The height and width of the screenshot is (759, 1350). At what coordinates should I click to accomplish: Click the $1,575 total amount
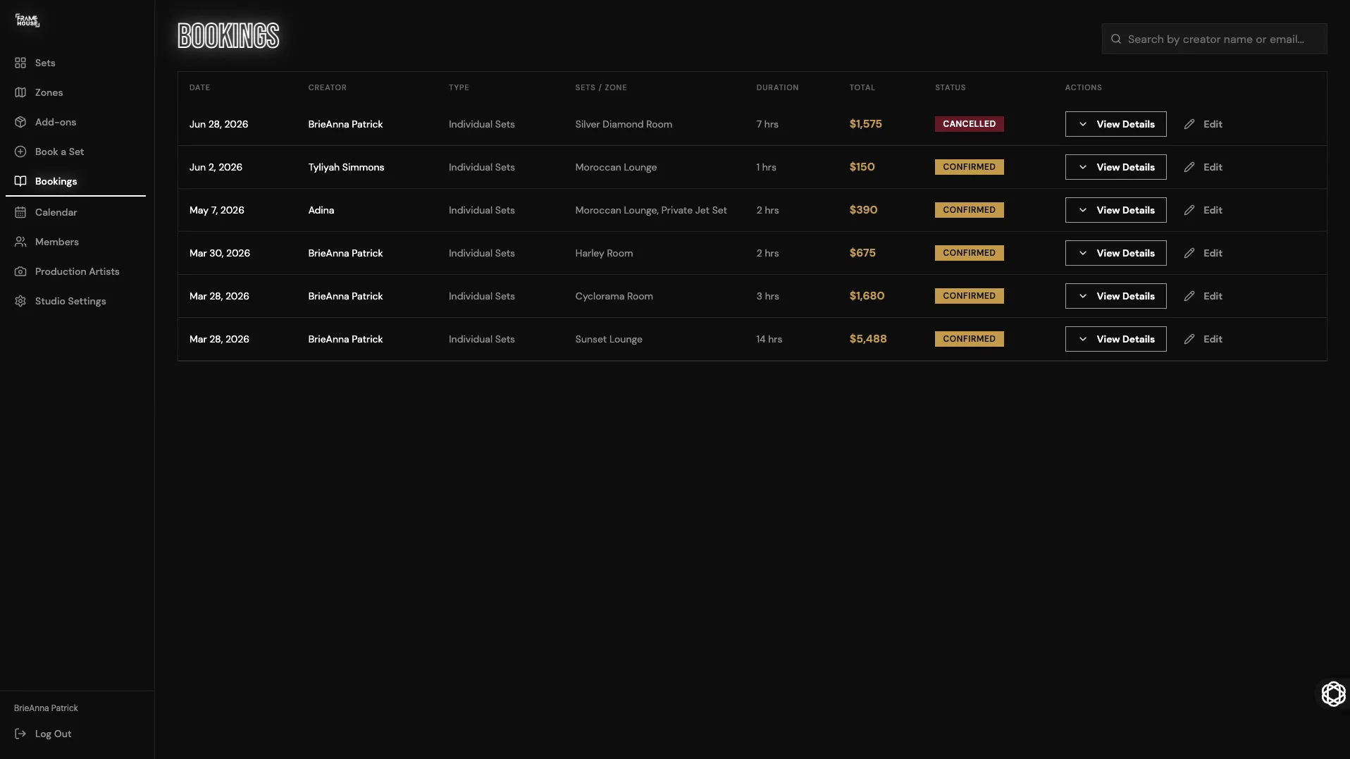(x=865, y=124)
